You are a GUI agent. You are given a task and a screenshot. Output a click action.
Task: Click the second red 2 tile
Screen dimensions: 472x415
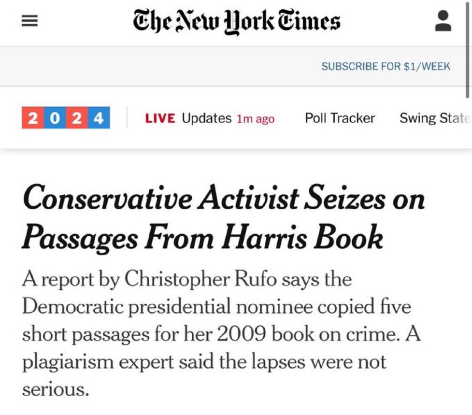[77, 118]
